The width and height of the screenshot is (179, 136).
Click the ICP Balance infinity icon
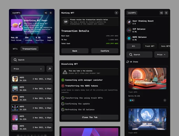coord(129,30)
